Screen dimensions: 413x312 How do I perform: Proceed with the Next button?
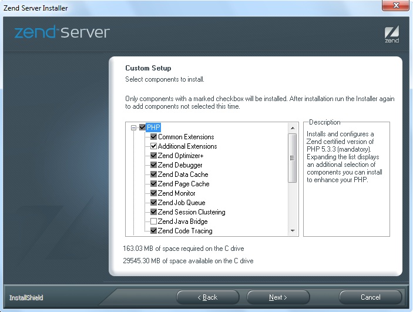278,297
